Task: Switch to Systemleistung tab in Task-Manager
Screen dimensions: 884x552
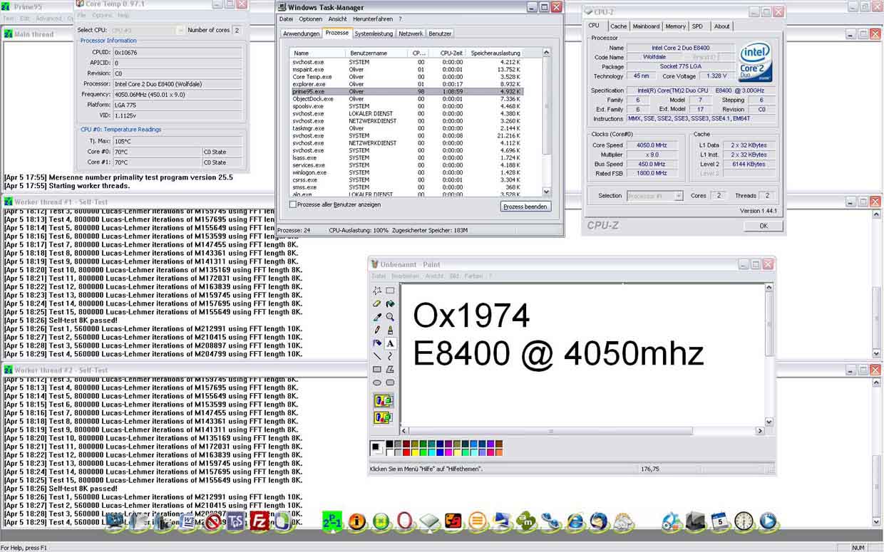Action: [374, 33]
